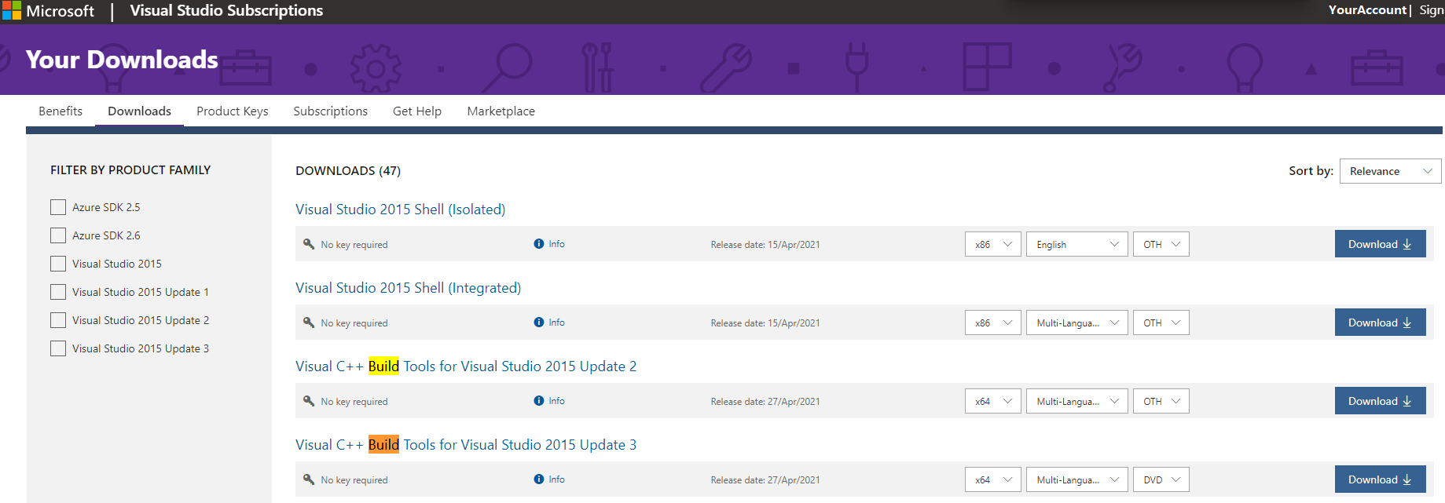Open Multi-Language dropdown for Build Tools Update 3
Image resolution: width=1445 pixels, height=503 pixels.
click(1076, 479)
